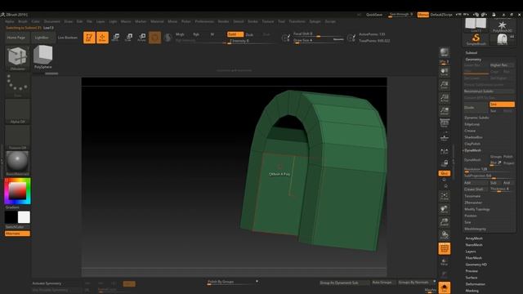Open the Material menu

pyautogui.click(x=157, y=21)
